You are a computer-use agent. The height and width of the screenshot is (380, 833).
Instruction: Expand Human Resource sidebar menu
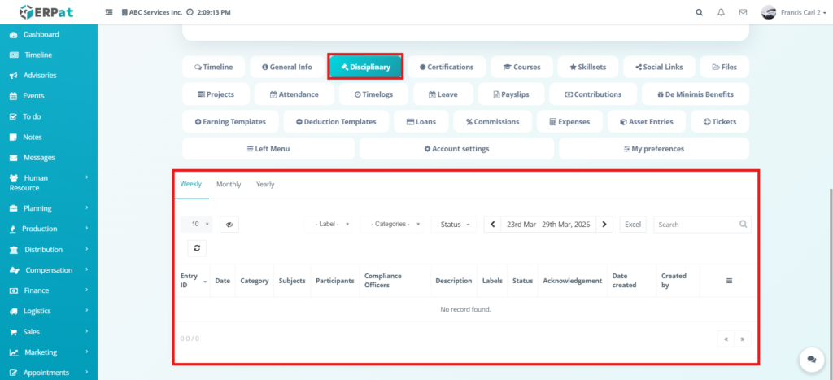click(x=48, y=183)
